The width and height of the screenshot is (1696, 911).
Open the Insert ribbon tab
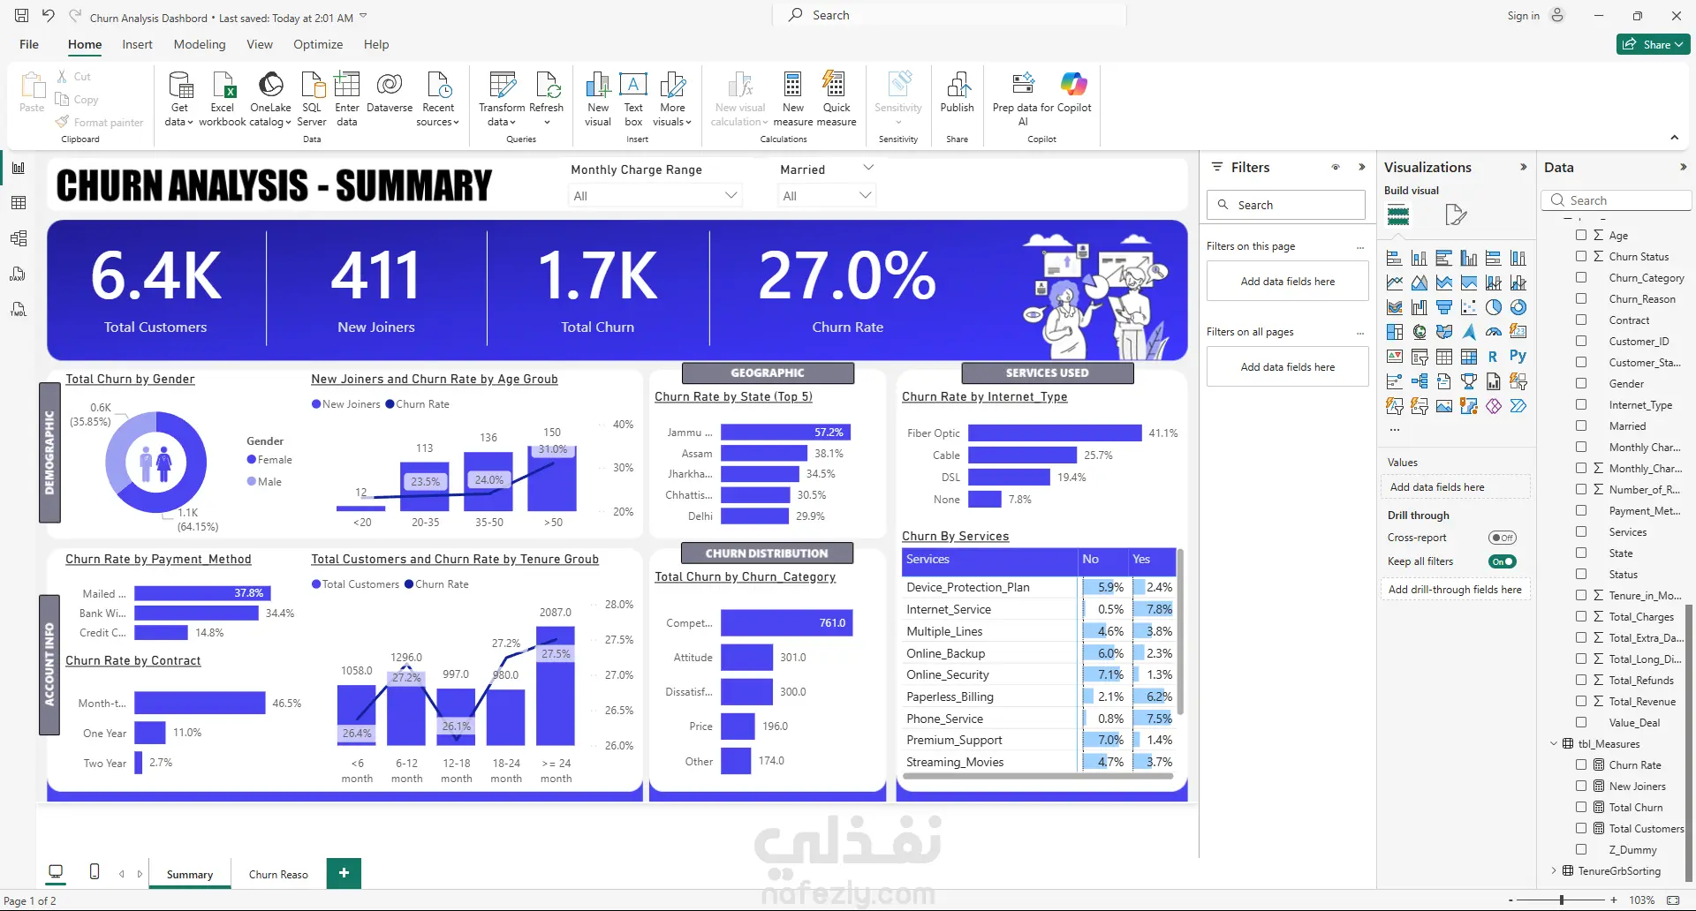pos(137,44)
